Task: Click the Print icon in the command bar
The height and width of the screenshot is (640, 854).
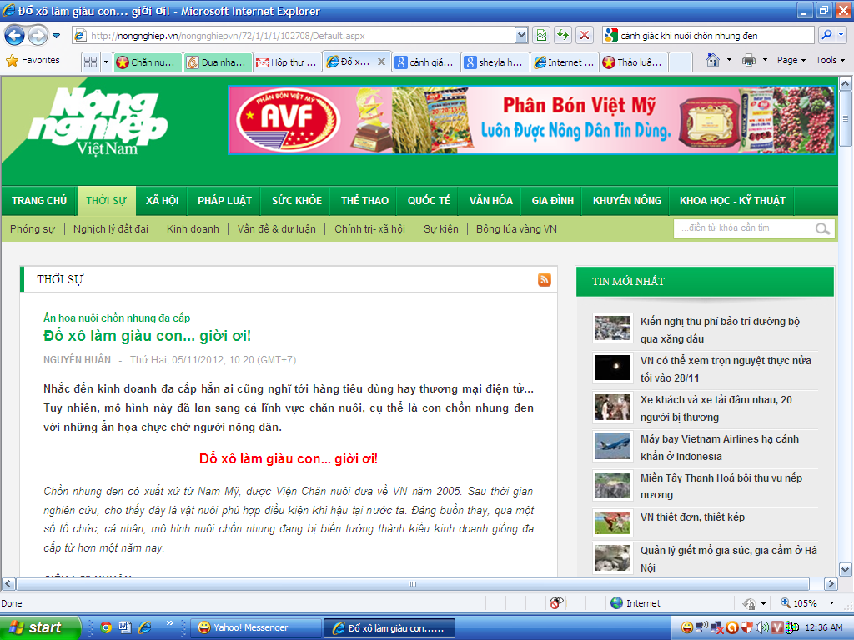Action: tap(748, 61)
